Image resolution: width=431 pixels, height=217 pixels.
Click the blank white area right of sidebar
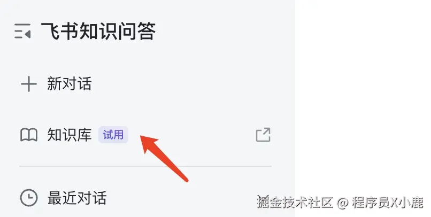pos(363,96)
